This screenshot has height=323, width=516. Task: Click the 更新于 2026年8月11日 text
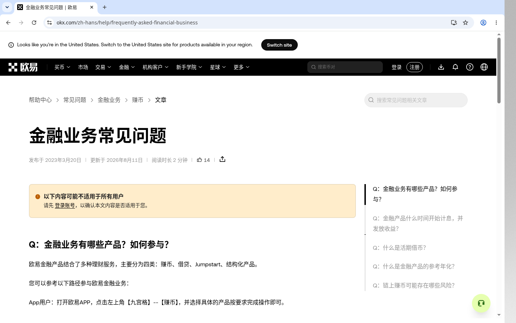(x=116, y=160)
